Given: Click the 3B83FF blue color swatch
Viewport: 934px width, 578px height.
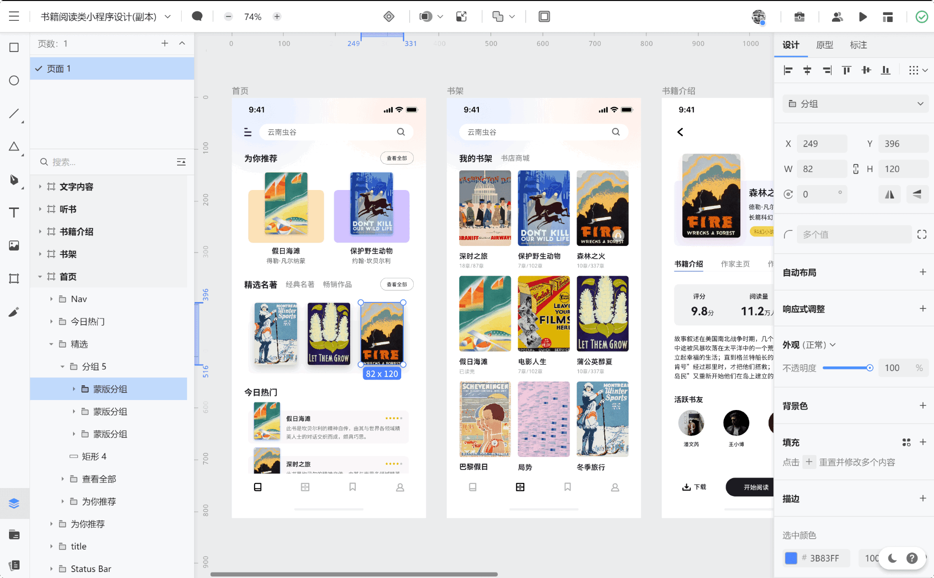Looking at the screenshot, I should [x=791, y=558].
